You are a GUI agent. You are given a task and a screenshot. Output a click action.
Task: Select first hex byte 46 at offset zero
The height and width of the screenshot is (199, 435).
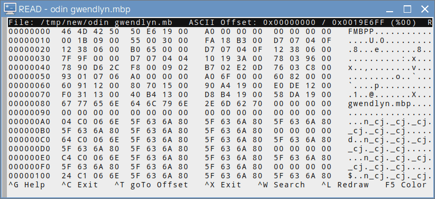67,32
